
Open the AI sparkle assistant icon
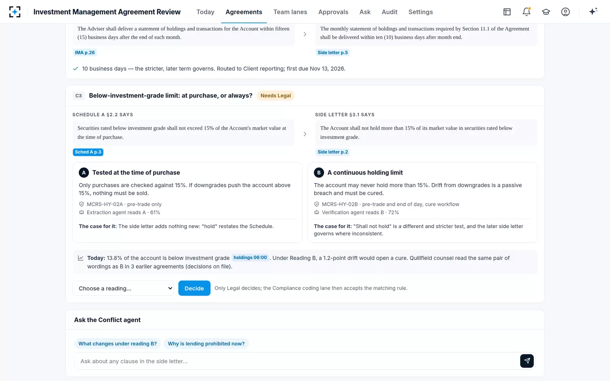593,11
